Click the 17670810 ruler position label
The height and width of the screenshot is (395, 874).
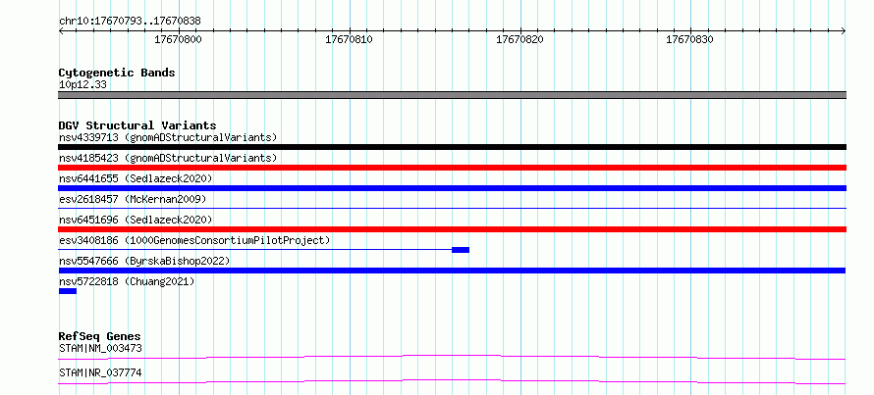click(349, 39)
